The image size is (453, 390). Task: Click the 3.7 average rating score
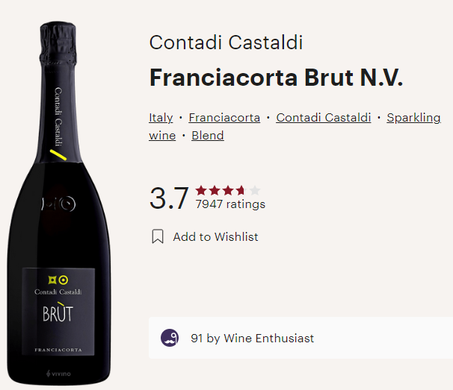169,198
